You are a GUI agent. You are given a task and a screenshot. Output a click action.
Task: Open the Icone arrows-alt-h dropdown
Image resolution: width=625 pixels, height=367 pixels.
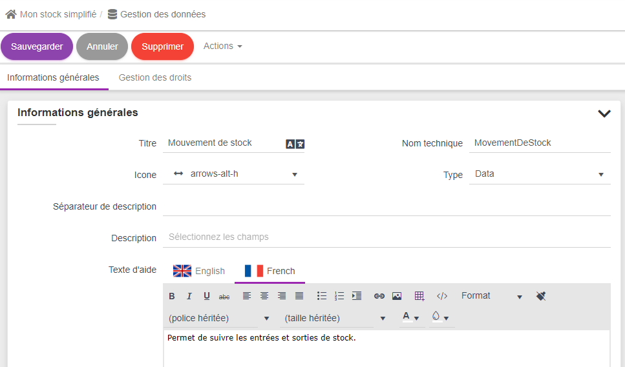click(233, 174)
